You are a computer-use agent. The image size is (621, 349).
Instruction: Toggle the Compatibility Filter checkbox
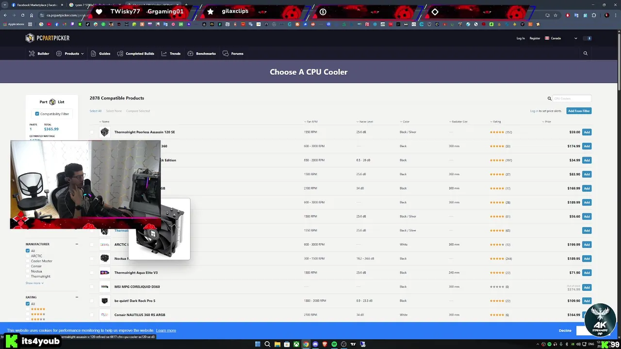(x=37, y=114)
